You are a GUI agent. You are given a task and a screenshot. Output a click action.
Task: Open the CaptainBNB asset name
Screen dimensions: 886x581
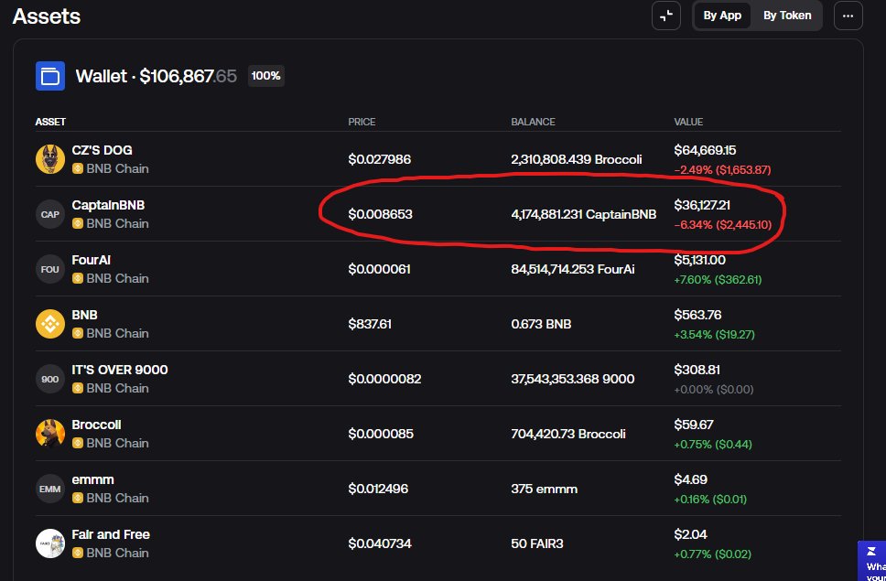point(108,205)
